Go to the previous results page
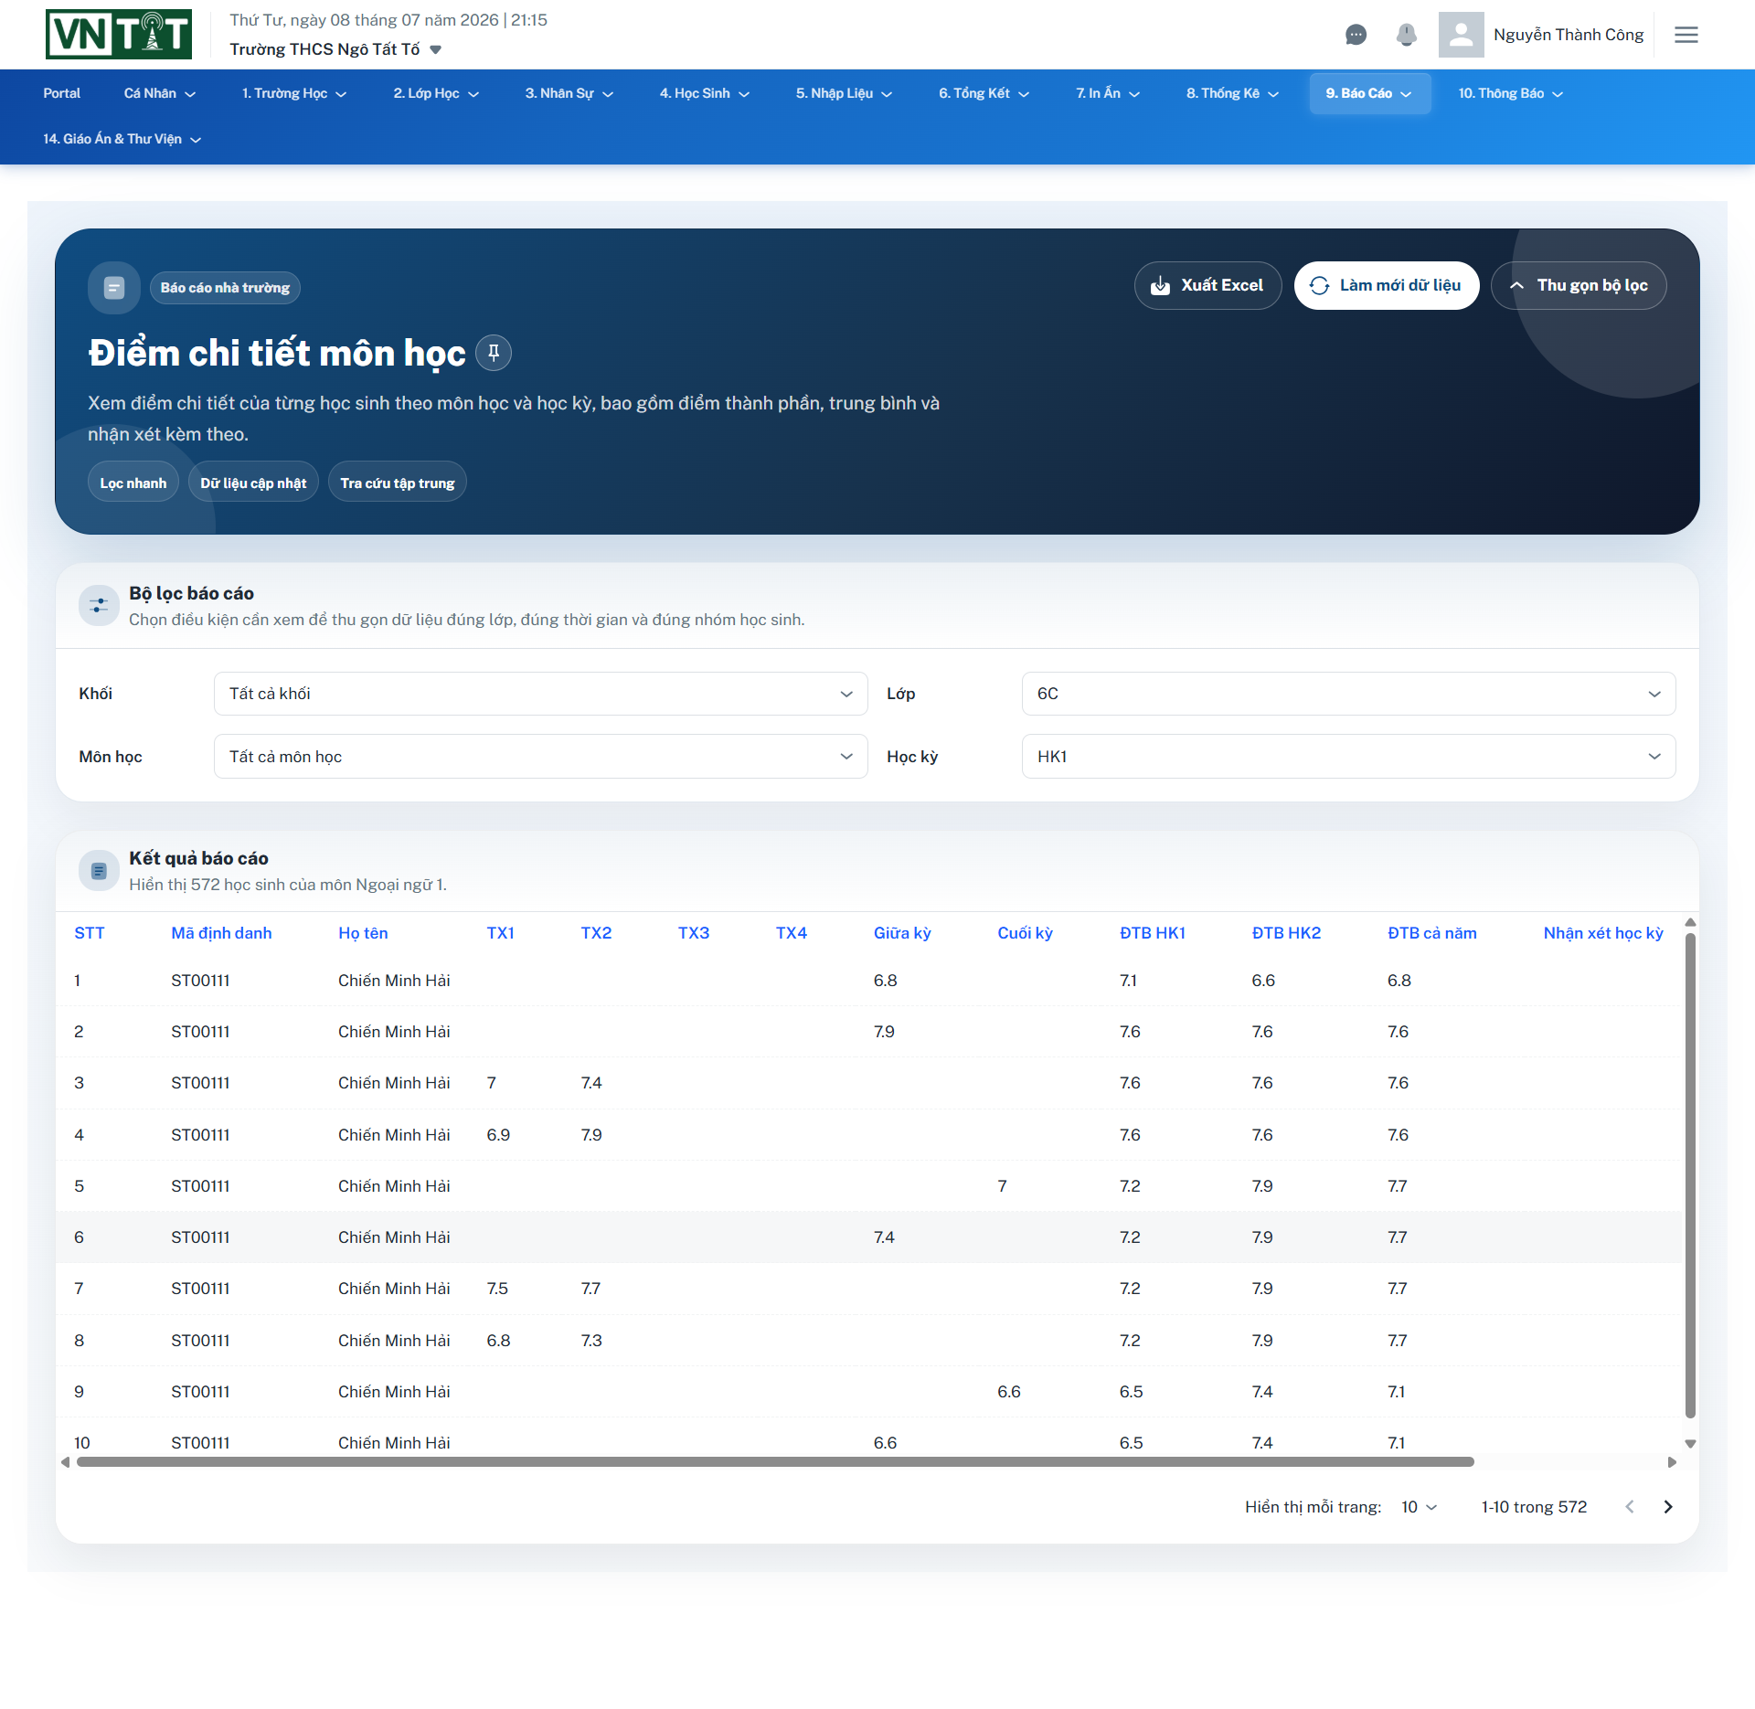Screen dimensions: 1755x1709 click(1629, 1507)
